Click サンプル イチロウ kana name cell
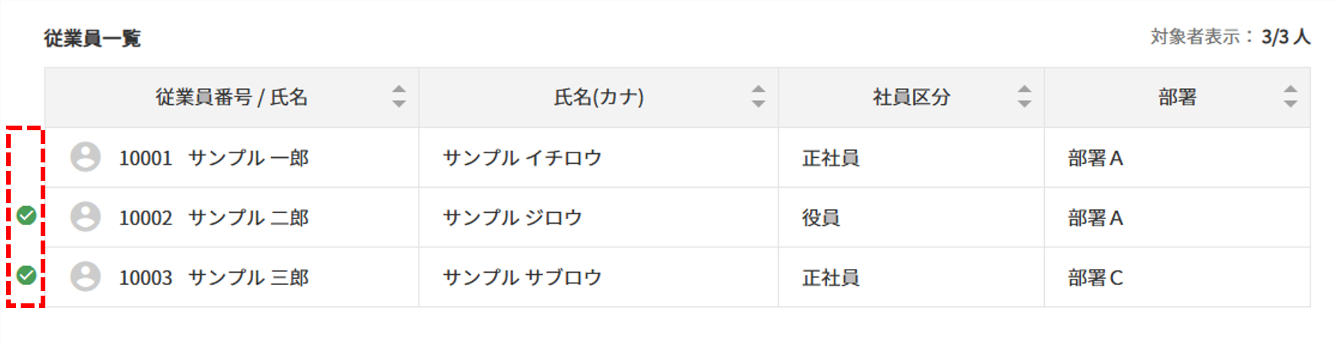This screenshot has width=1341, height=347. click(598, 158)
